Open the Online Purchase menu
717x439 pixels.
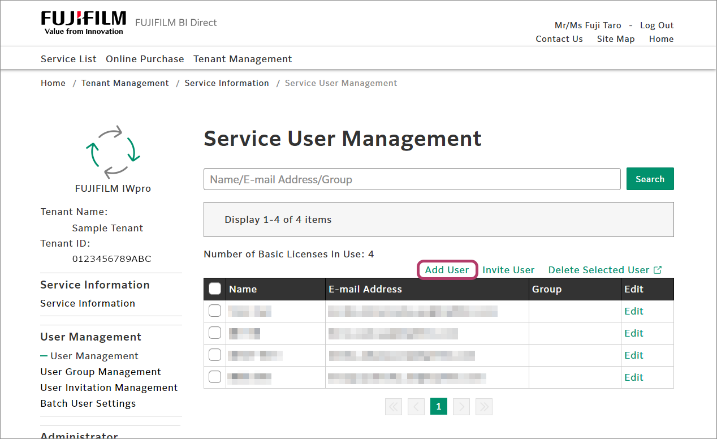pos(145,59)
